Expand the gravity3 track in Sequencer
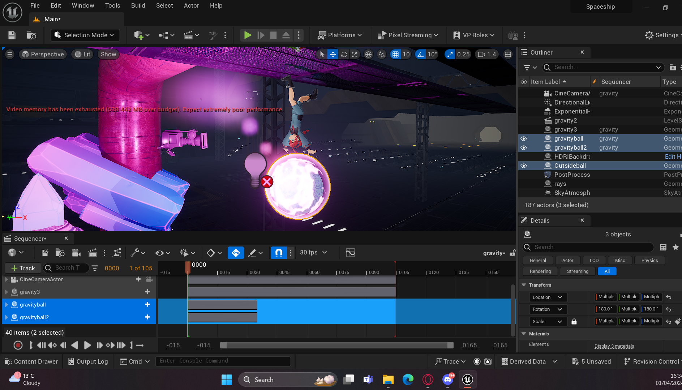Screen dimensions: 682x390 click(x=6, y=292)
